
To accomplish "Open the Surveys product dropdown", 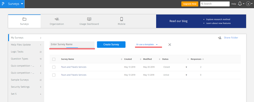I will pyautogui.click(x=16, y=4).
